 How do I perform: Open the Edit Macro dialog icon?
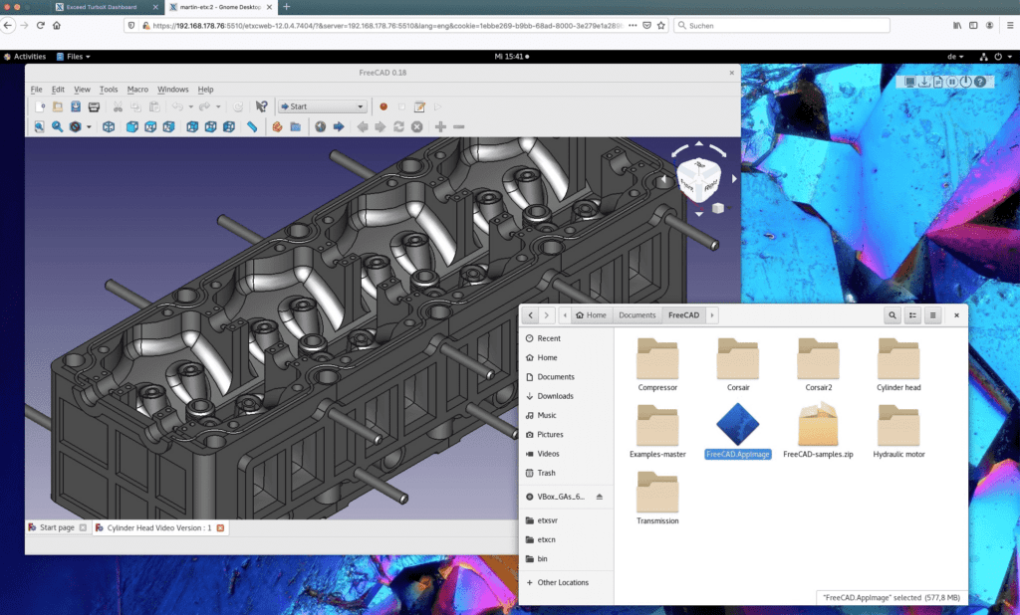[x=418, y=105]
